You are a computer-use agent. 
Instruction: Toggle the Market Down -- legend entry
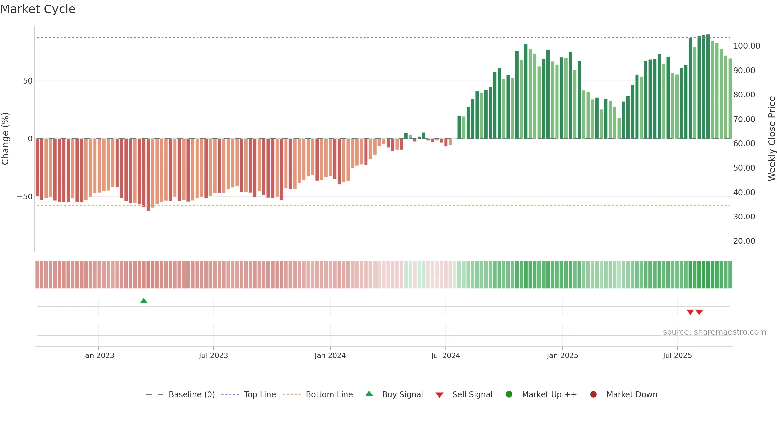(x=628, y=394)
